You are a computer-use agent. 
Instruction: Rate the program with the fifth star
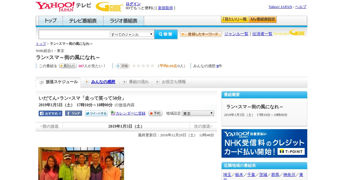(x=152, y=66)
